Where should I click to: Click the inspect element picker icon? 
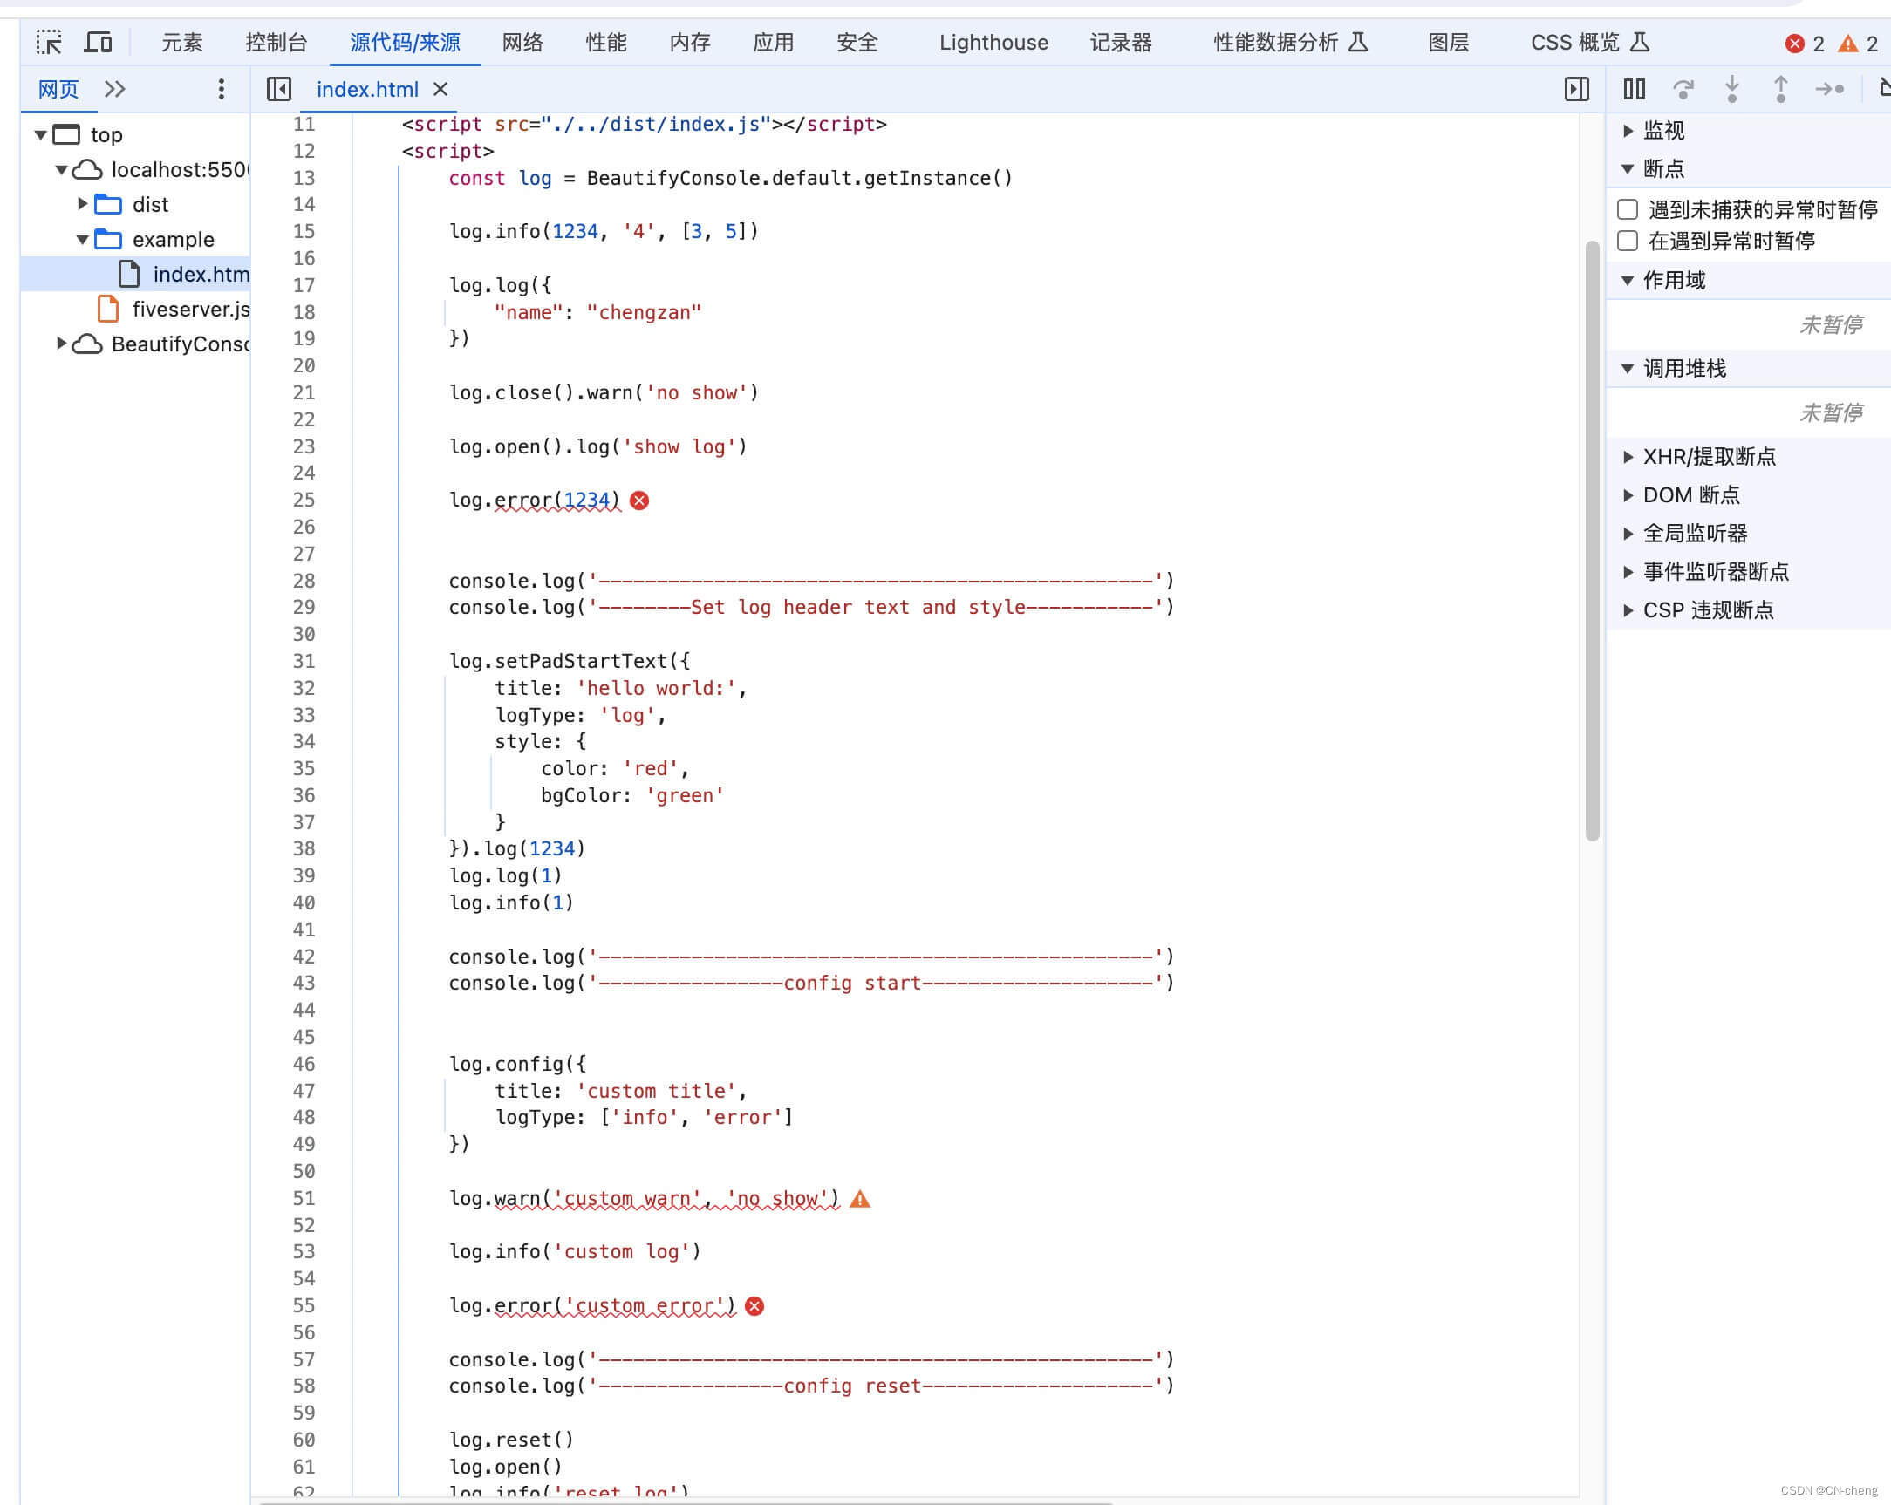pyautogui.click(x=49, y=42)
